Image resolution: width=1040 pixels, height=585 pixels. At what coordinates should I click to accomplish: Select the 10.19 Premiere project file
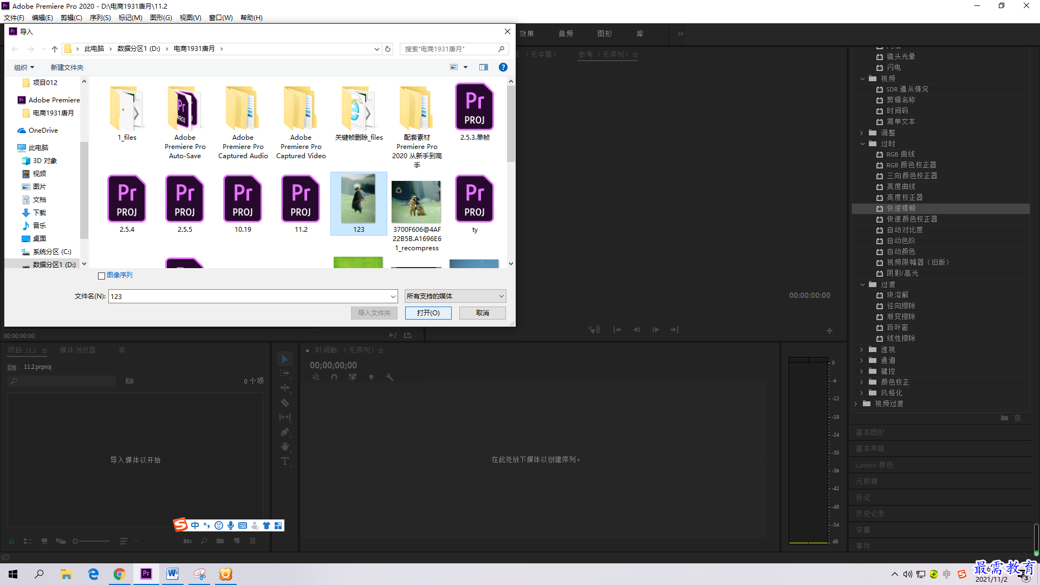pos(243,204)
